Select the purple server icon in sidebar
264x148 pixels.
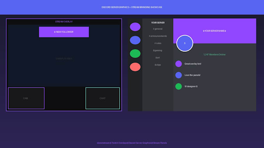point(135,27)
